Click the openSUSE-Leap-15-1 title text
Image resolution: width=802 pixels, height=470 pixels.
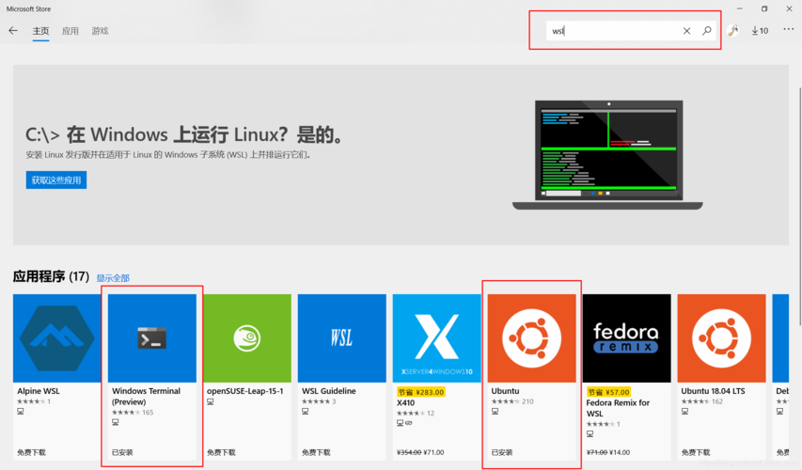[x=245, y=391]
